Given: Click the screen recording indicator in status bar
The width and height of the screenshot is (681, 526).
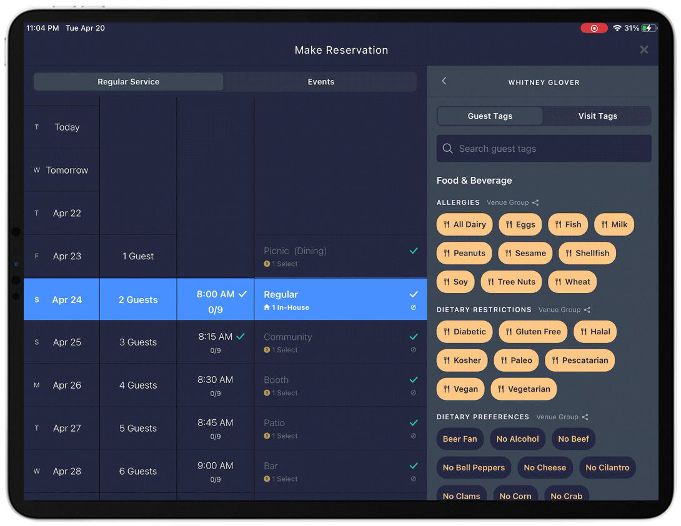Looking at the screenshot, I should point(594,28).
